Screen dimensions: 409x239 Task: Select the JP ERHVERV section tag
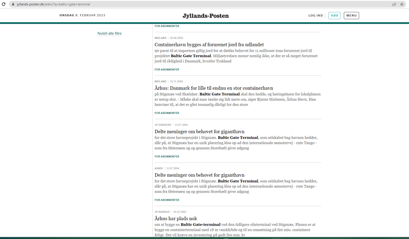click(162, 124)
